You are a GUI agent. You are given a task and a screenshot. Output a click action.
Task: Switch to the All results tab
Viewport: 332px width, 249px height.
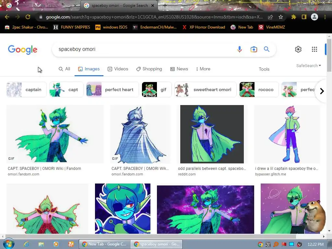click(x=65, y=69)
